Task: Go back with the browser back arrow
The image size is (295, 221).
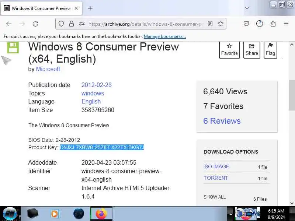Action: point(9,24)
